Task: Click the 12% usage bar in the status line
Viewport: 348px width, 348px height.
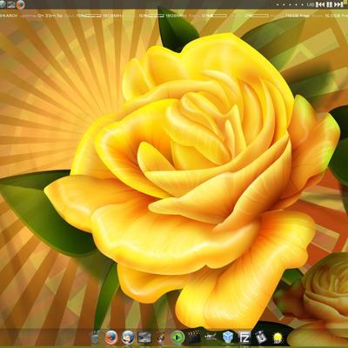Action: pos(218,16)
